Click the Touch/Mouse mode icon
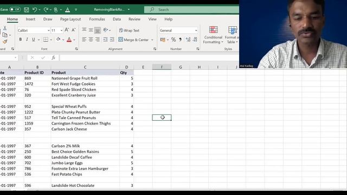 tap(56, 10)
